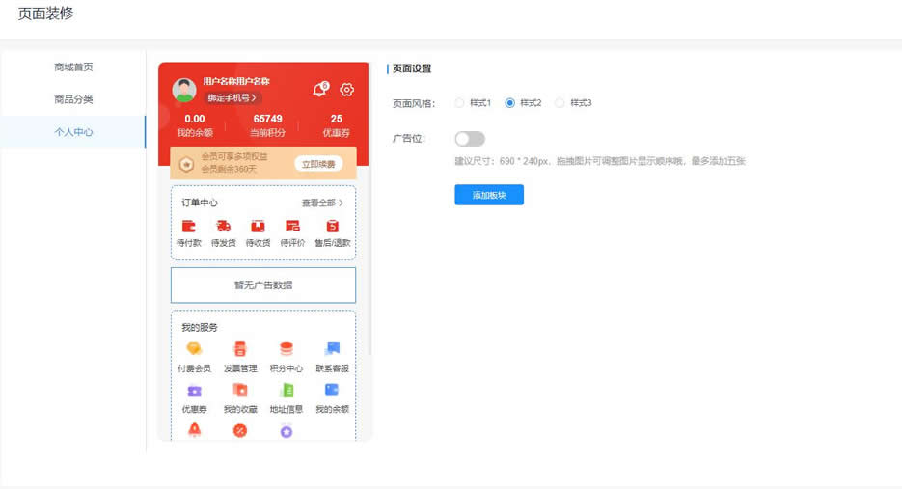Click the 添加板块 button
The width and height of the screenshot is (902, 489).
coord(489,195)
